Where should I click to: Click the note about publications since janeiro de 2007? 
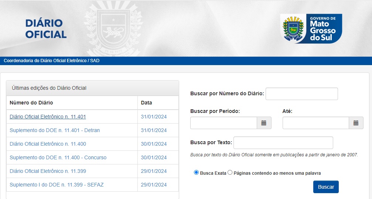point(274,155)
